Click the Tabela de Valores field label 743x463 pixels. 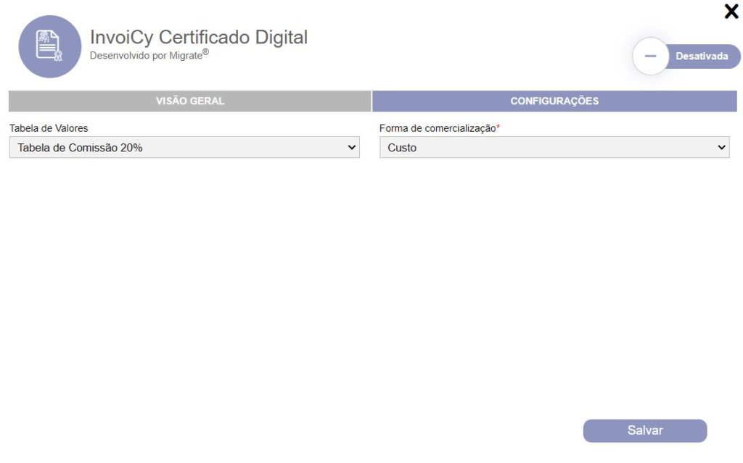[49, 128]
